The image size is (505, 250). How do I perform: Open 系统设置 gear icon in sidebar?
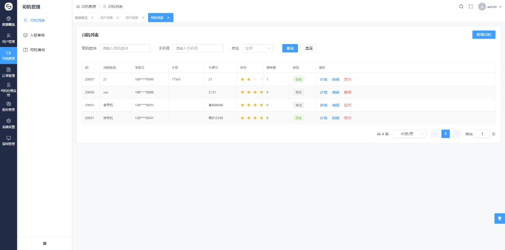pyautogui.click(x=8, y=121)
